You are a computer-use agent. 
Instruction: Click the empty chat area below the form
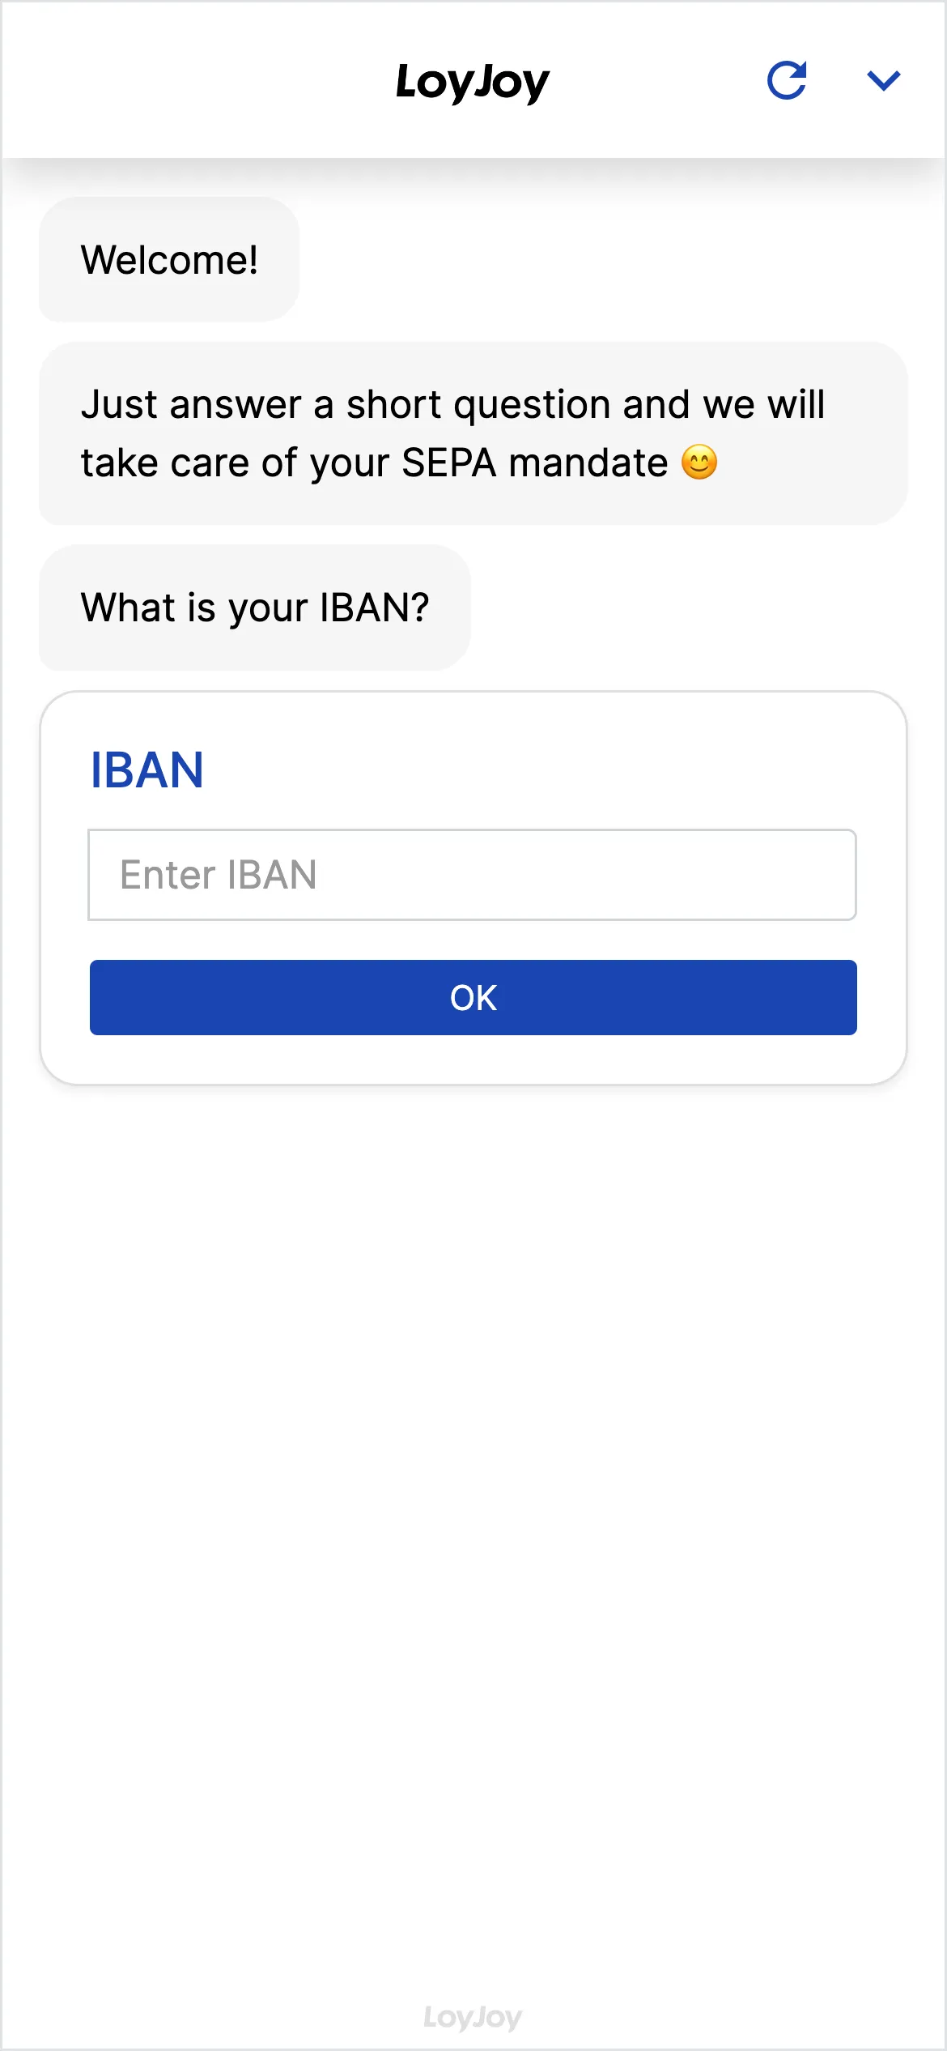pyautogui.click(x=473, y=1458)
